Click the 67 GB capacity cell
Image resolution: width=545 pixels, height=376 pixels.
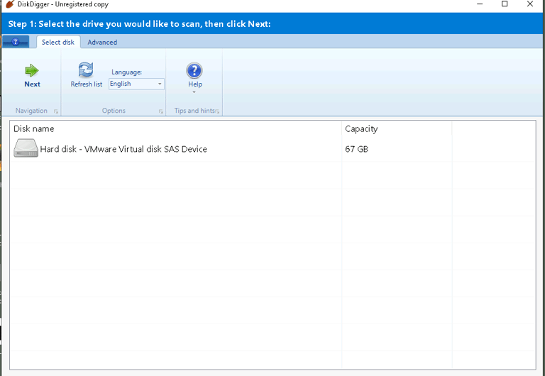point(357,149)
